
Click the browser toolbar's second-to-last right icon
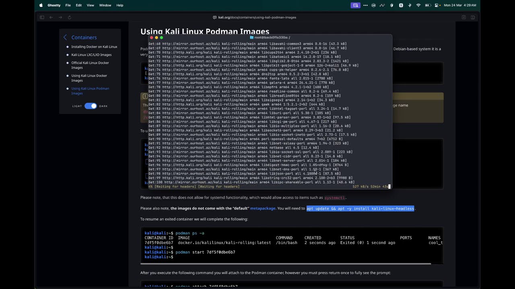[463, 17]
